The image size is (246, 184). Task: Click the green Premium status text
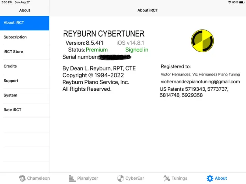pyautogui.click(x=97, y=50)
